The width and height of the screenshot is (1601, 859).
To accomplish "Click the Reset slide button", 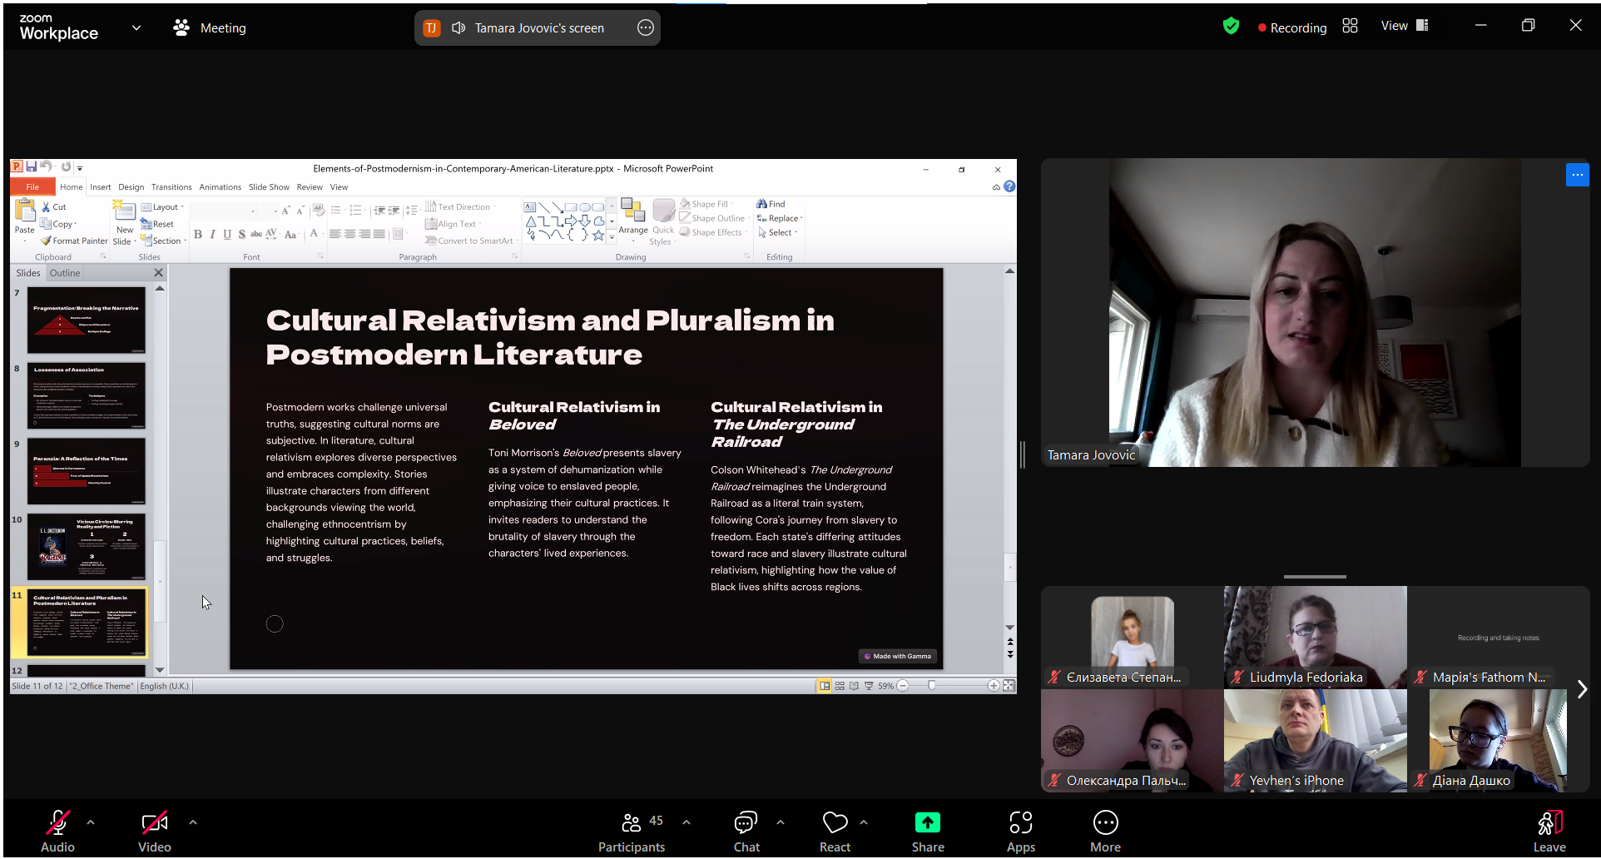I will point(158,224).
